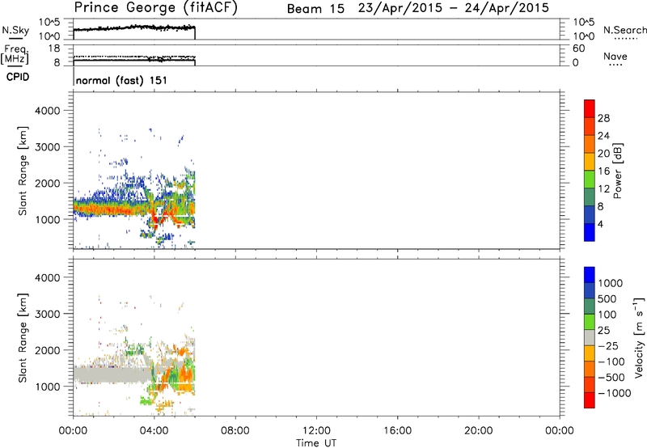
Task: Click the "CPID" label
Action: pyautogui.click(x=17, y=77)
